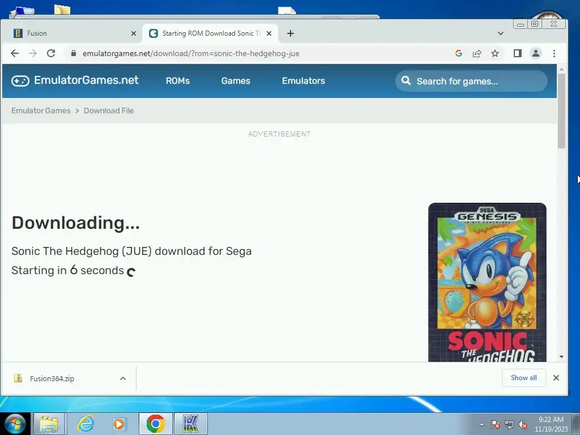Focus the Search for games field
580x435 pixels.
coord(472,81)
